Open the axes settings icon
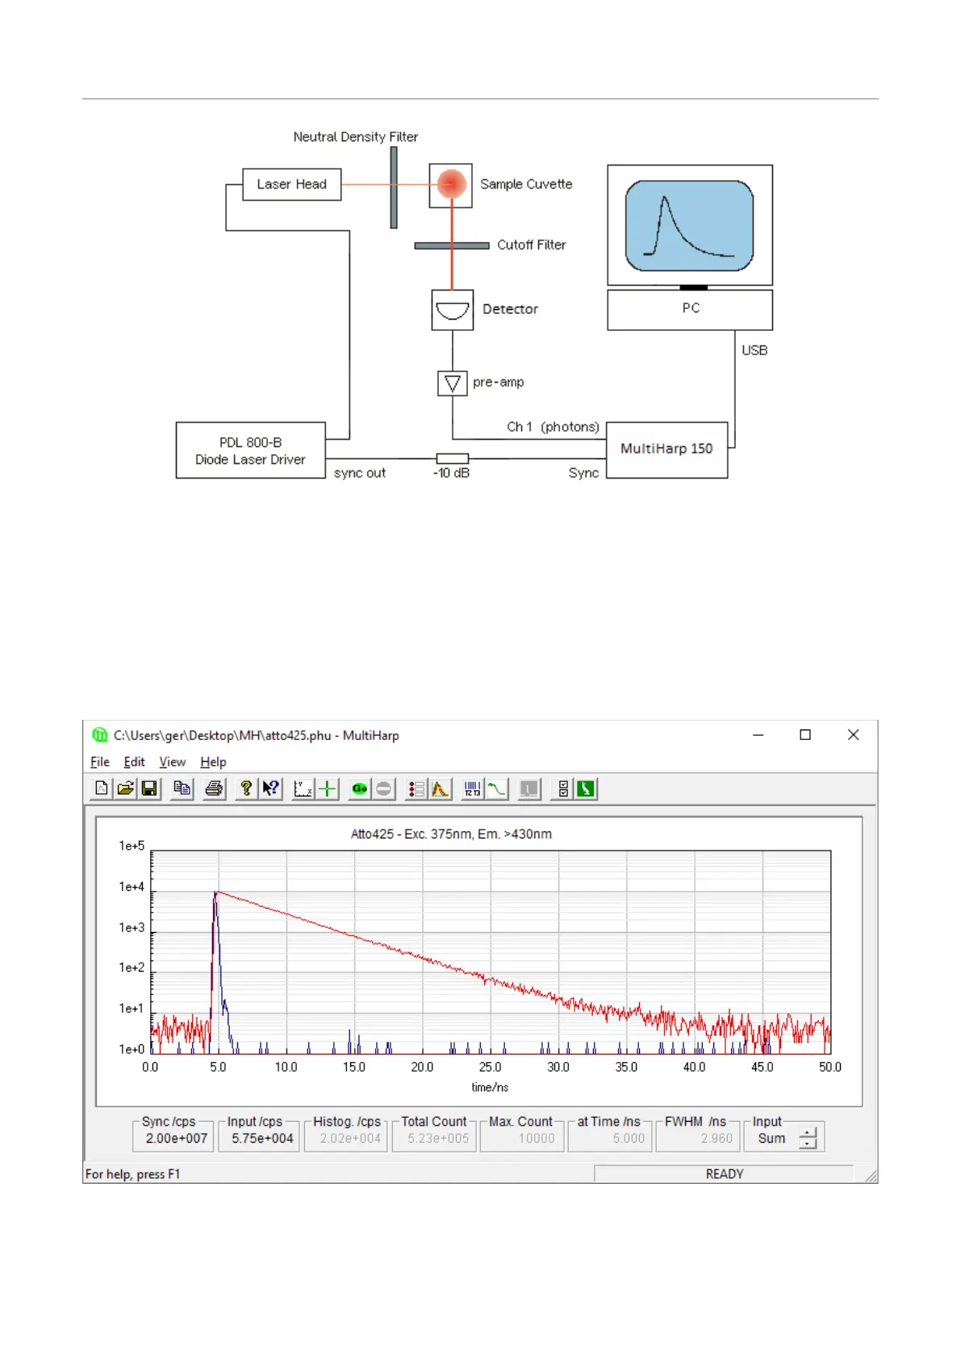The image size is (961, 1359). (303, 788)
